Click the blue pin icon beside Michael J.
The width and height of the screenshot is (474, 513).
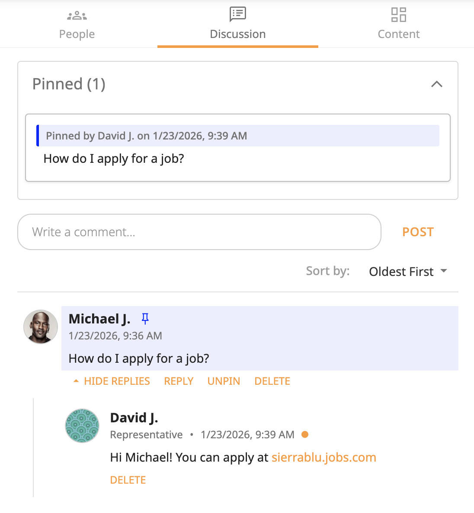pos(145,319)
